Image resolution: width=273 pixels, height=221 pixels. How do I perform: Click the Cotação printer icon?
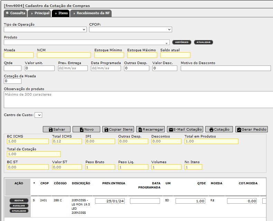click(211, 130)
